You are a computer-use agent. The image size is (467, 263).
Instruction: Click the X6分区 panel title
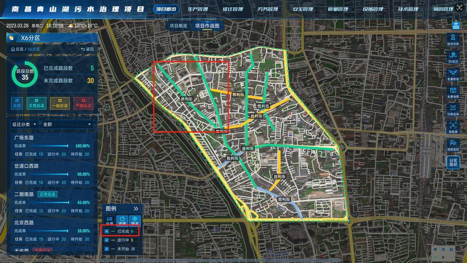[30, 38]
